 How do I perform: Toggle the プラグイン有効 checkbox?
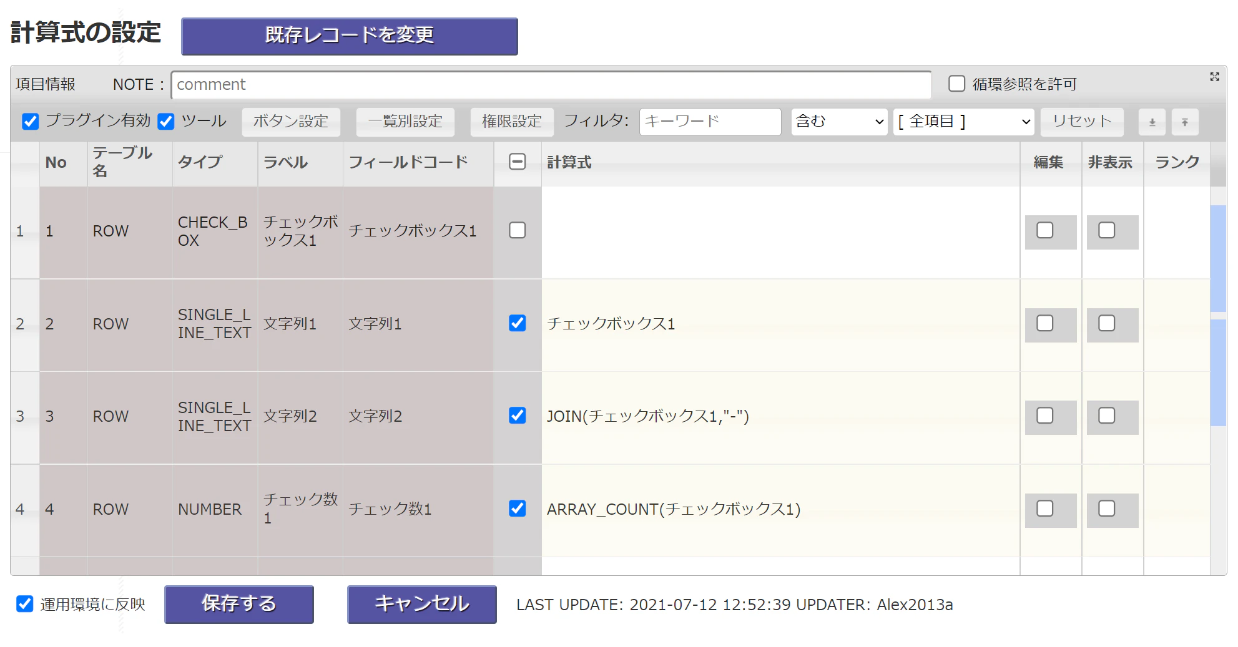coord(31,121)
